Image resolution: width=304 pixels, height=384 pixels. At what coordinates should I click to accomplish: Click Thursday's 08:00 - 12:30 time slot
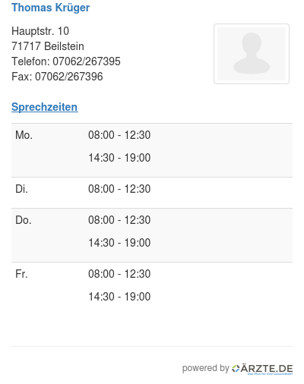[119, 220]
